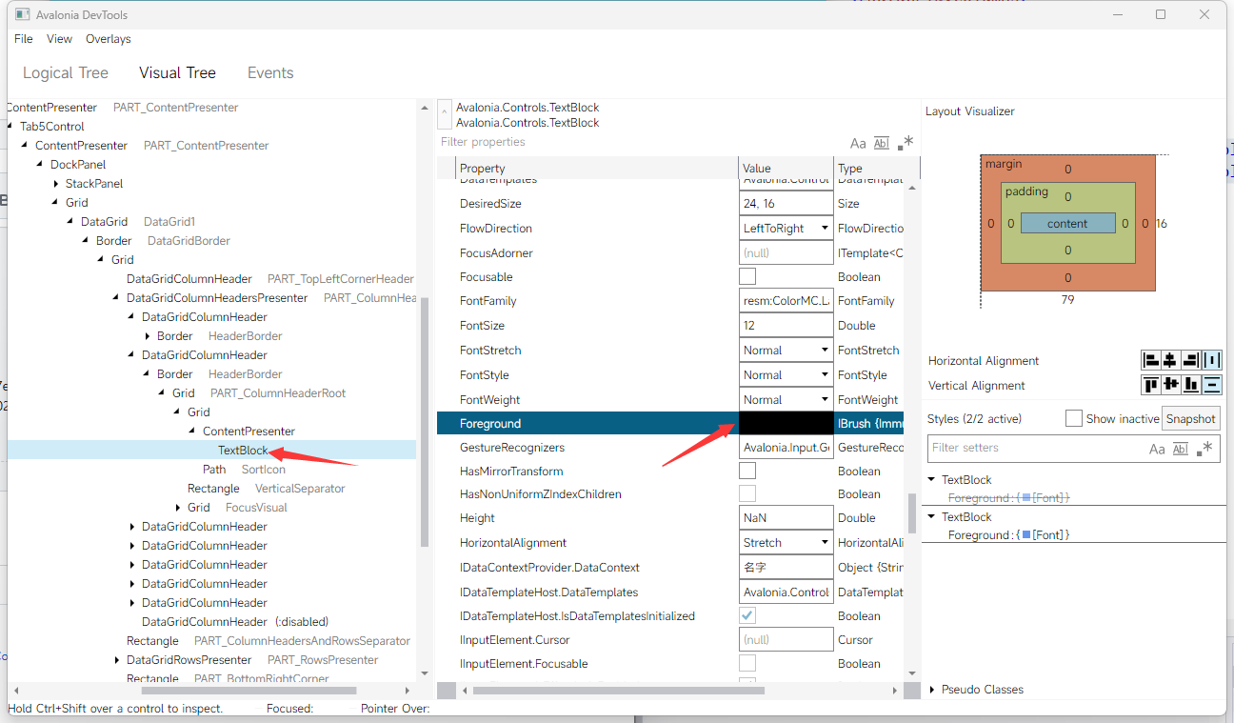The height and width of the screenshot is (723, 1234).
Task: Open the FlowDirection dropdown
Action: pyautogui.click(x=826, y=228)
